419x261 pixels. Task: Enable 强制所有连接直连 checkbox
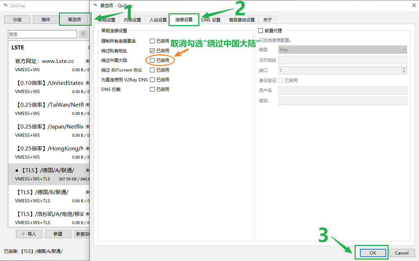[x=152, y=41]
